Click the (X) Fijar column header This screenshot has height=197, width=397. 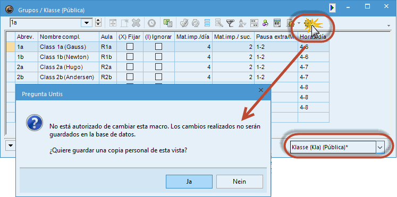click(x=130, y=37)
